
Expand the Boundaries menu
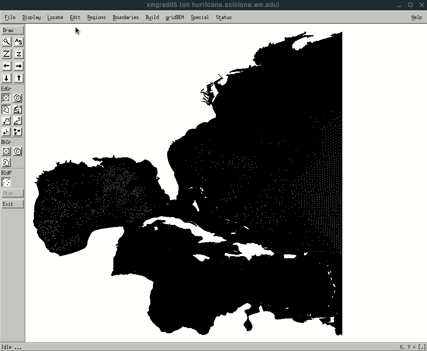pyautogui.click(x=126, y=17)
